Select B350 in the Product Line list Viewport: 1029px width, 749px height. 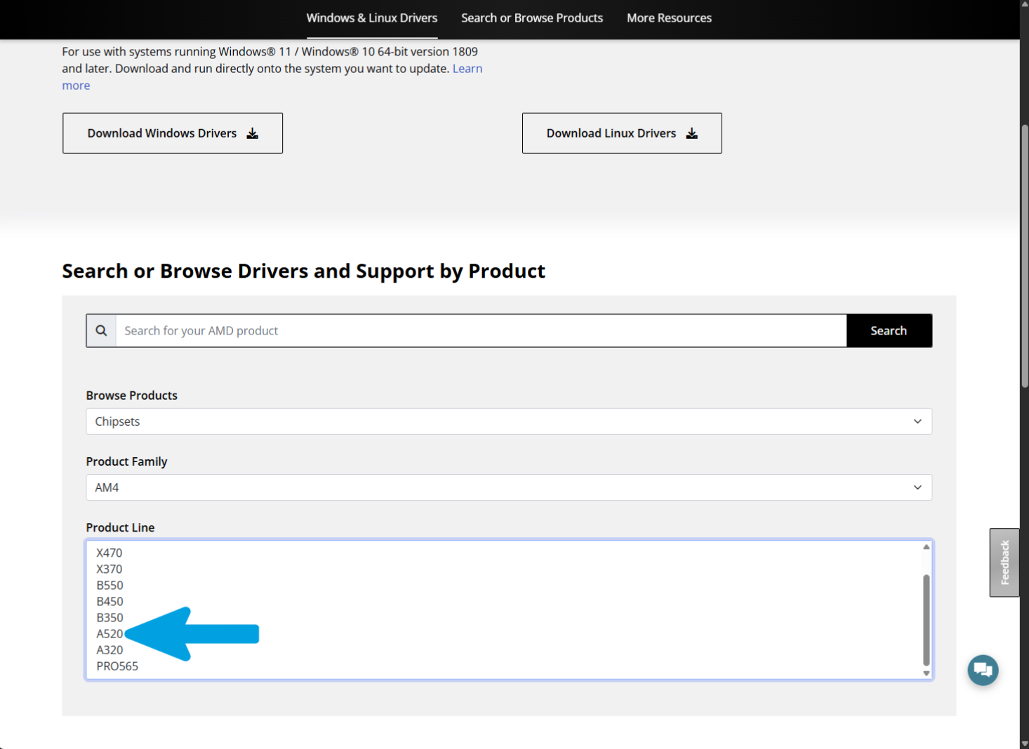[x=109, y=617]
